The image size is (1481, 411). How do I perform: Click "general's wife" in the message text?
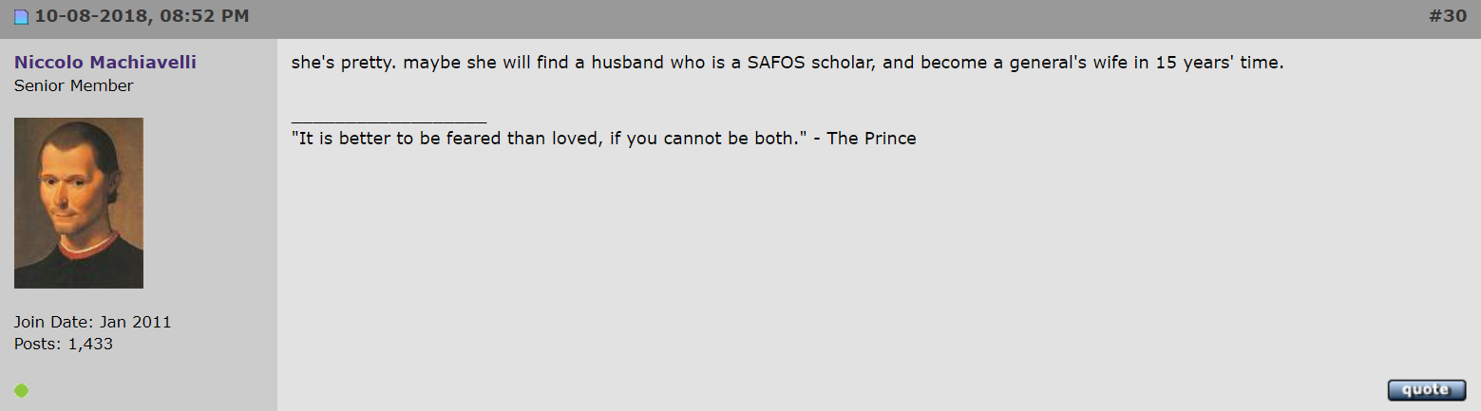point(1056,64)
